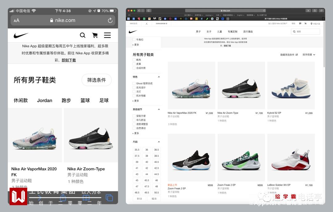Collapse the 尺码 size filter section
This screenshot has width=333, height=212.
(159, 142)
